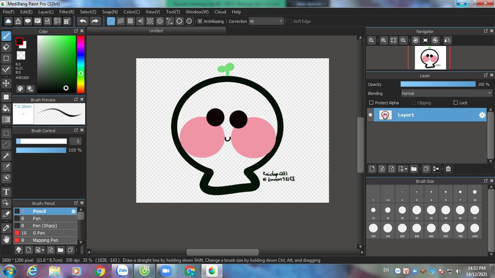Float the Navigator panel
The image size is (495, 278).
click(486, 31)
